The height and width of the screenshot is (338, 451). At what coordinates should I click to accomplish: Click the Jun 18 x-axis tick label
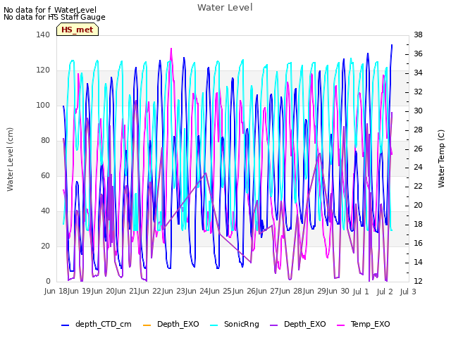tap(56, 291)
